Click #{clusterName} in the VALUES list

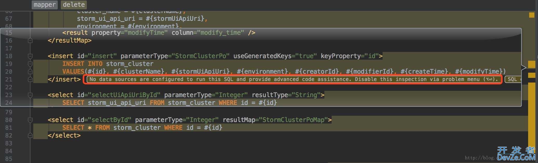139,72
